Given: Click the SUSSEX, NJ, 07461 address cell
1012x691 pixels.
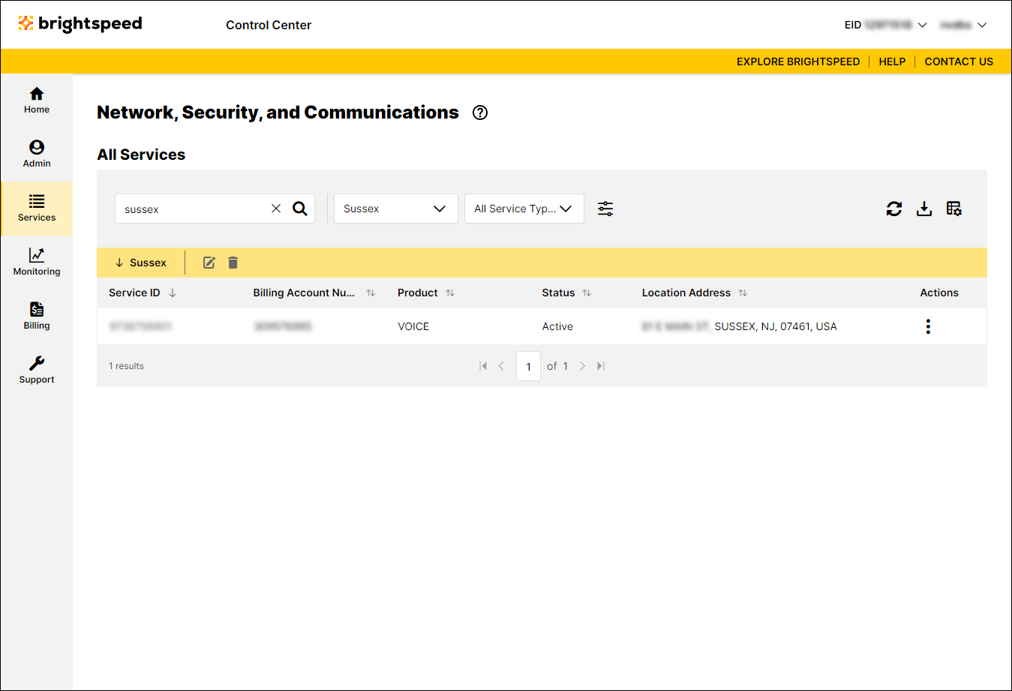Looking at the screenshot, I should pyautogui.click(x=739, y=326).
